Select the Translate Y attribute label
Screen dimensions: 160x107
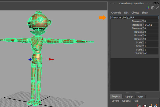(138, 25)
